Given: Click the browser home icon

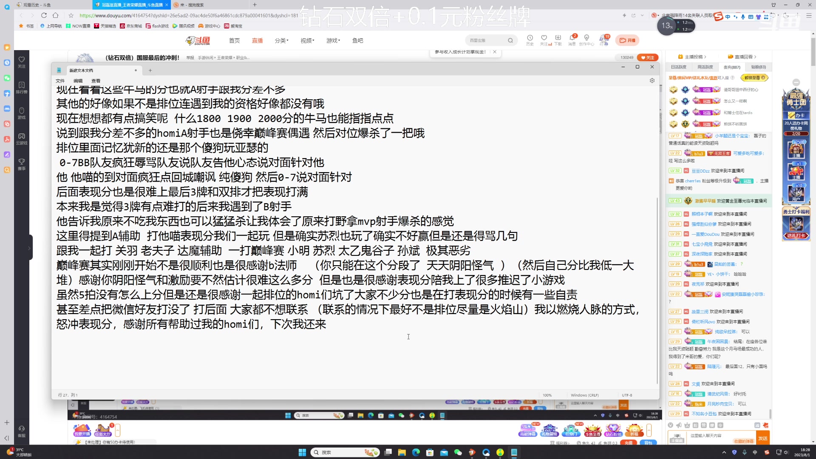Looking at the screenshot, I should (x=55, y=15).
